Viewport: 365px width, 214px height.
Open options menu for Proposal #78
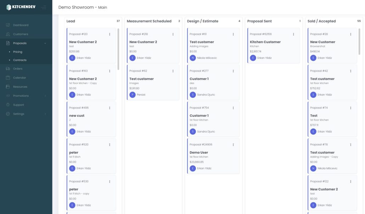coord(350,145)
